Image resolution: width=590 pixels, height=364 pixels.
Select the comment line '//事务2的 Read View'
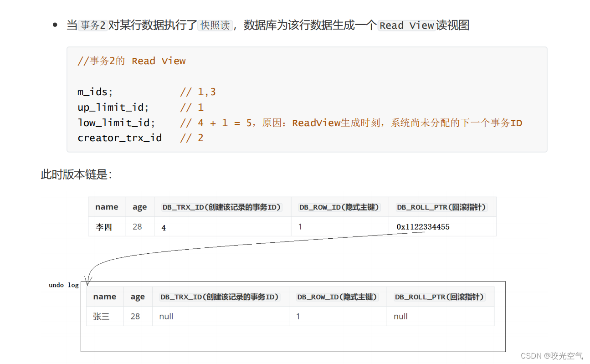pos(132,61)
